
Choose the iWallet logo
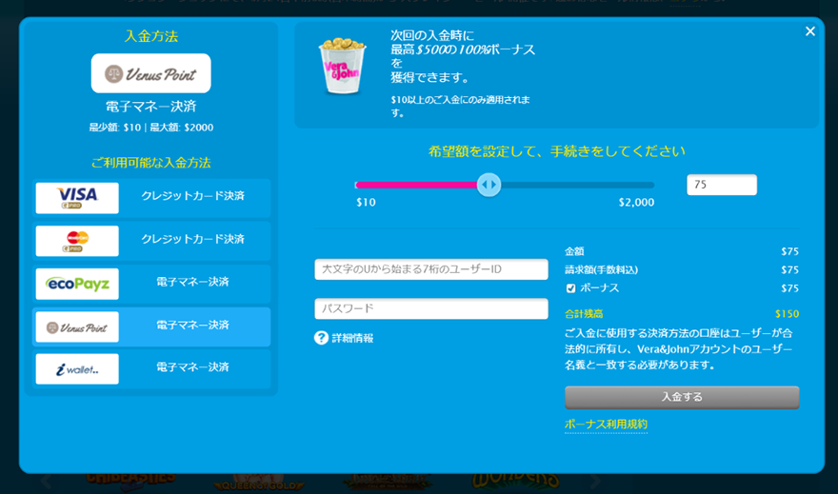[x=77, y=369]
